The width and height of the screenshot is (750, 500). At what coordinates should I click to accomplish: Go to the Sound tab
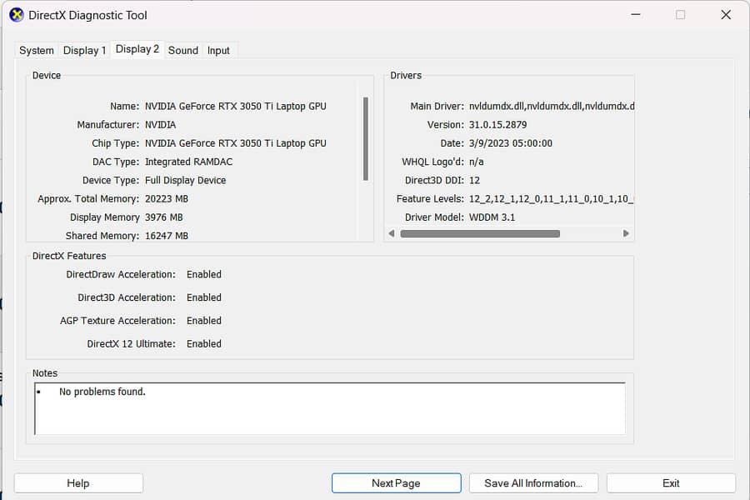[x=182, y=51]
